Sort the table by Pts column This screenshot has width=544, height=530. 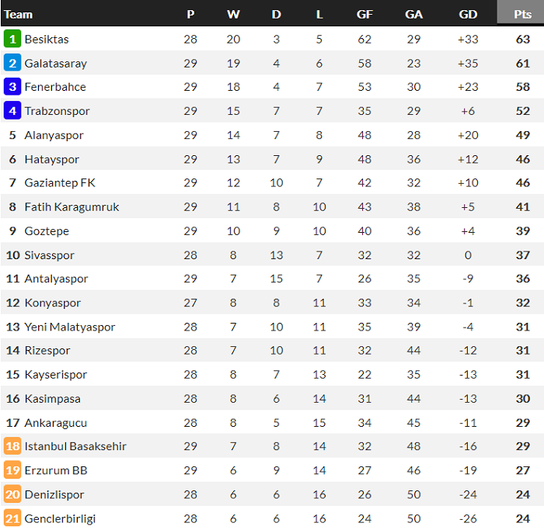(x=521, y=14)
